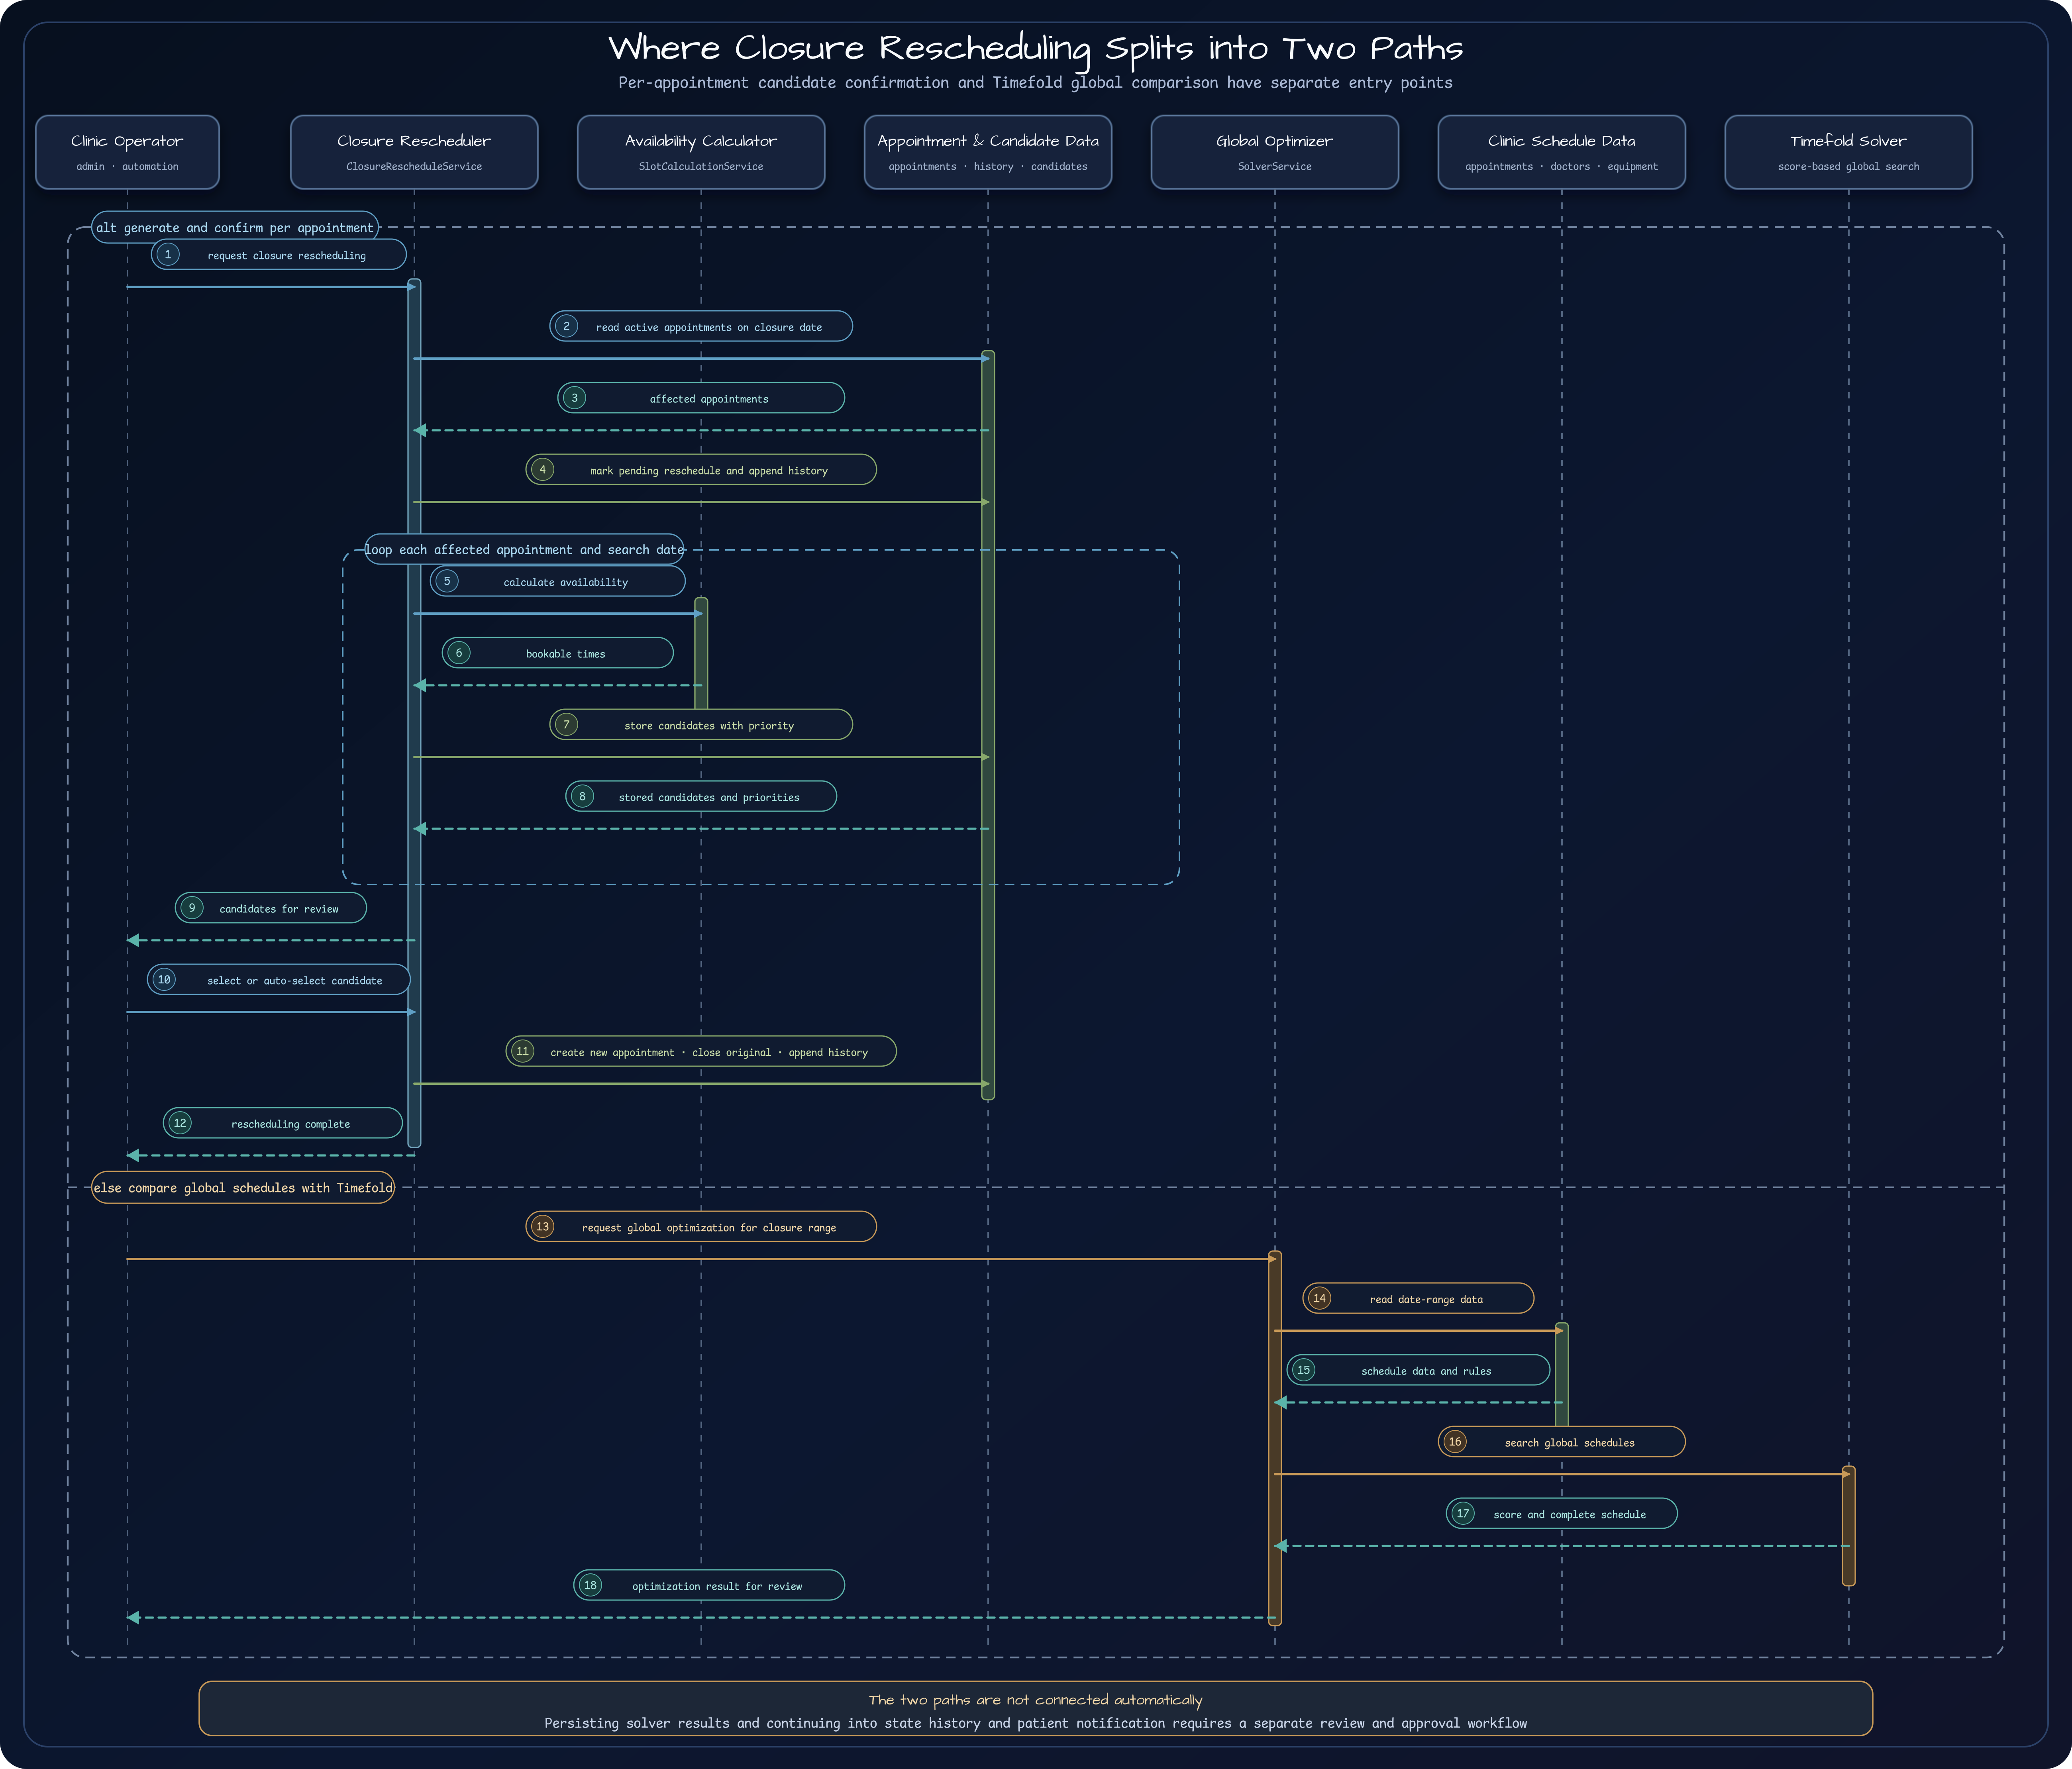Screen dimensions: 2072x1769
Task: Click step 12 number badge
Action: click(x=180, y=1123)
